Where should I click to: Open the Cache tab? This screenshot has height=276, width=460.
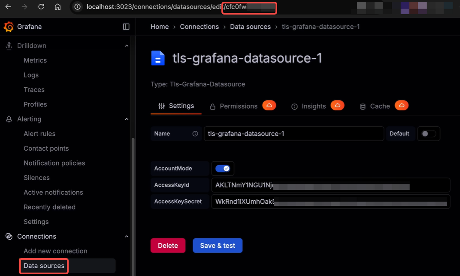(375, 106)
